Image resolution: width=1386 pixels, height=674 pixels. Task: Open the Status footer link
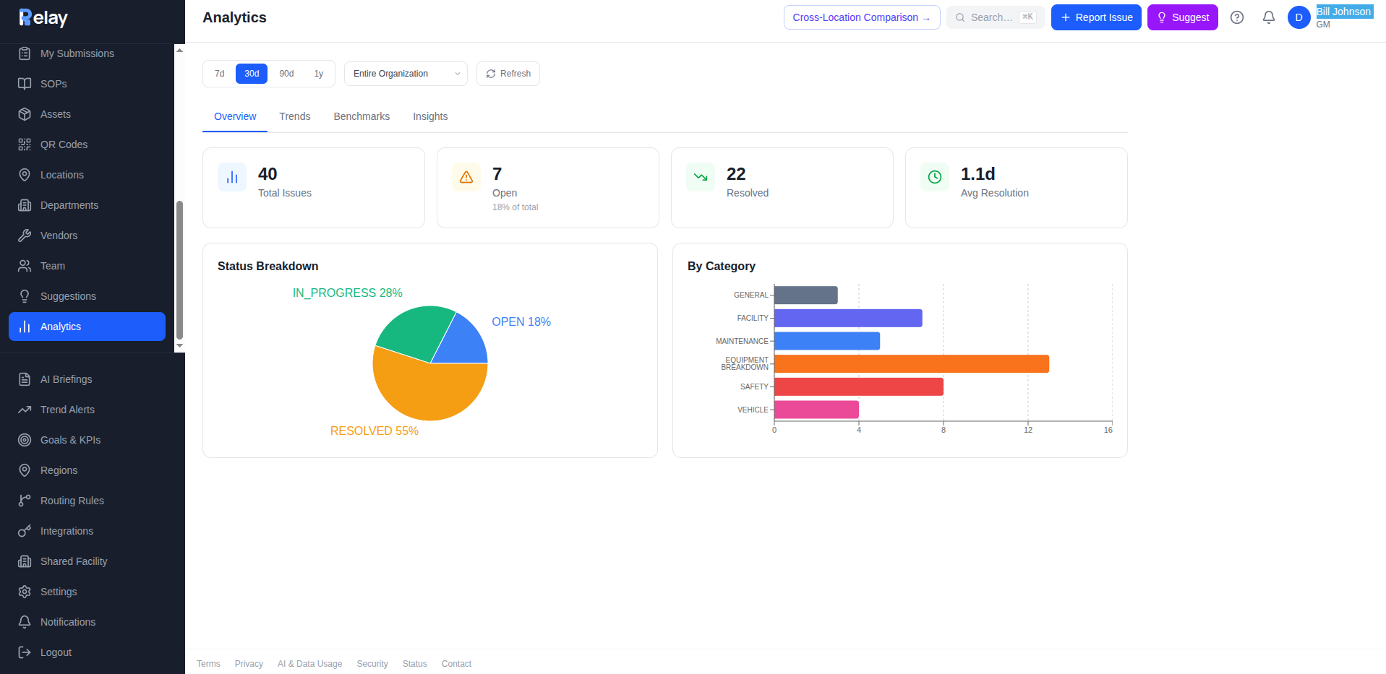click(415, 664)
